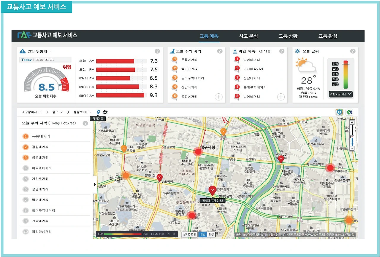380x257 pixels.
Task: Click the 09/10 AM 9.3 risk bar
Action: coord(120,95)
